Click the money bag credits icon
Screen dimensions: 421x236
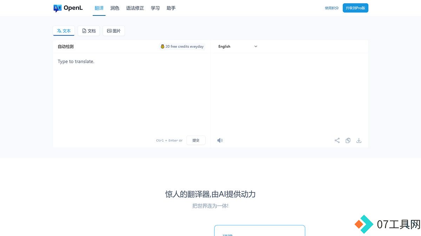click(x=162, y=46)
